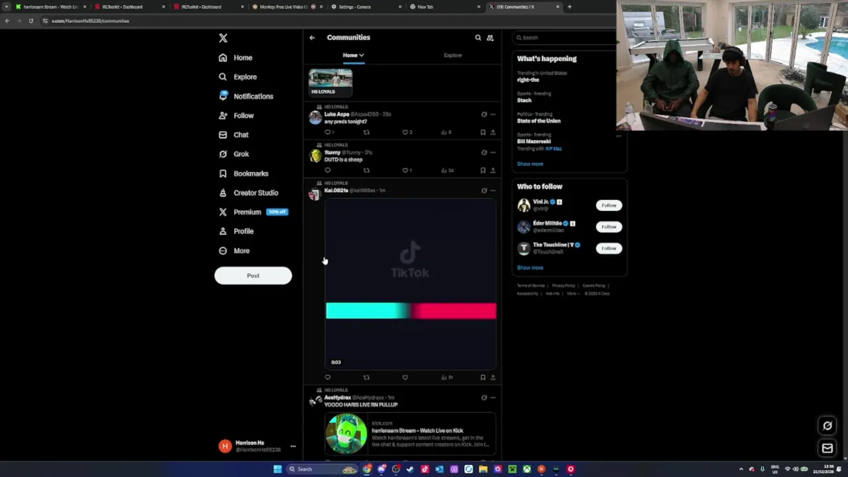Open the Windows Start button
848x477 pixels.
tap(278, 469)
